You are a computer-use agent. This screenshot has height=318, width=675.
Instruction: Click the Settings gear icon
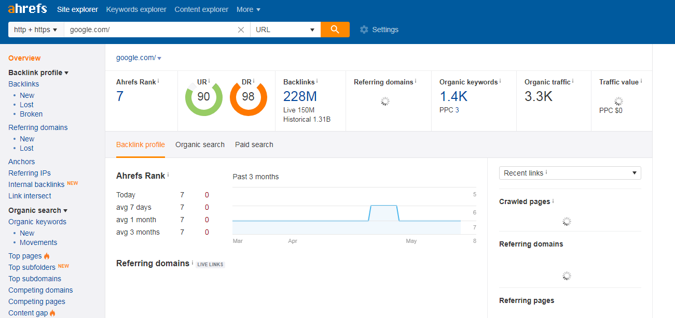[364, 30]
